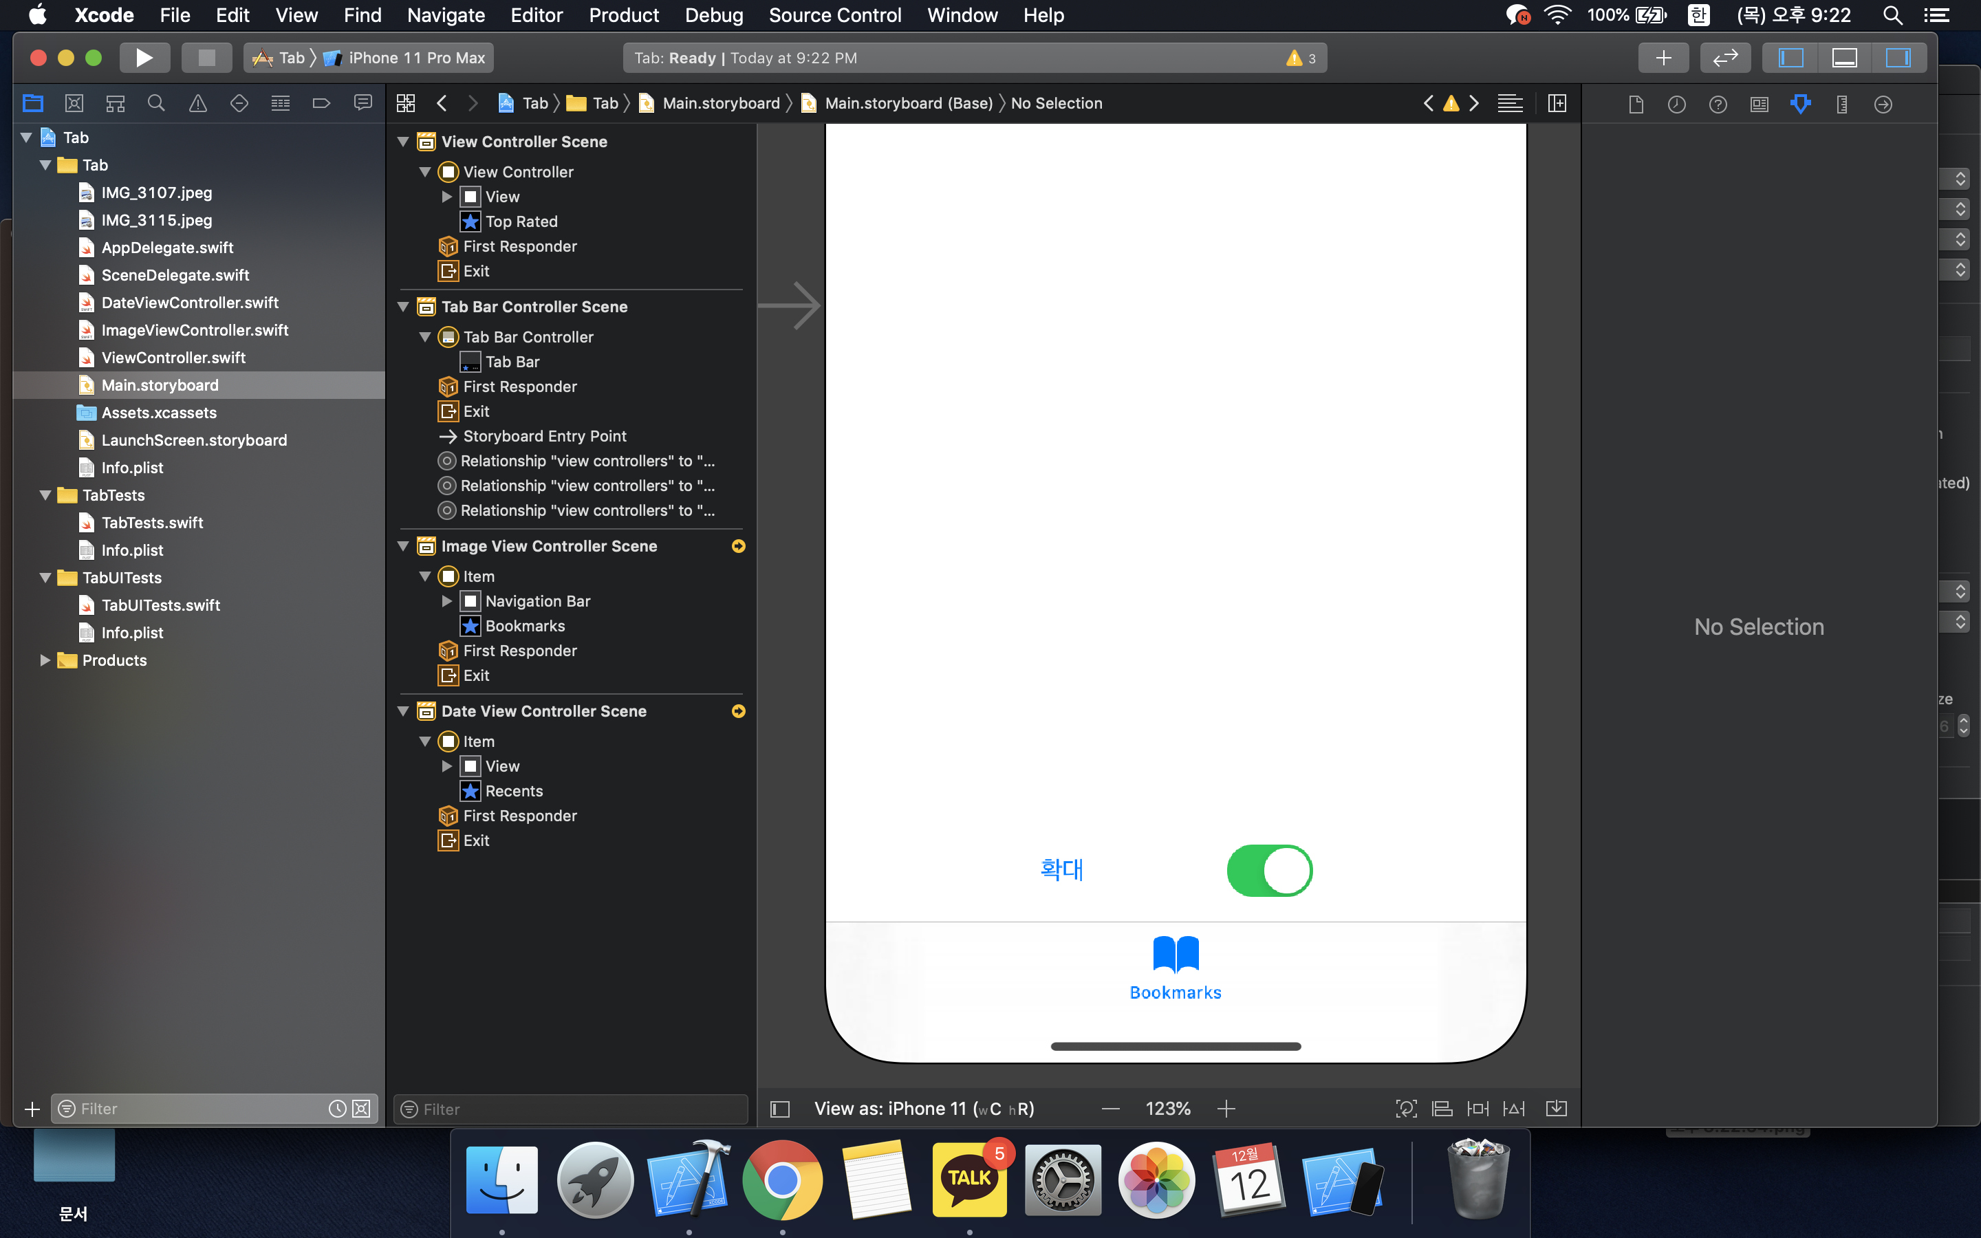Click the Run (play) button
The height and width of the screenshot is (1238, 1981).
[144, 57]
